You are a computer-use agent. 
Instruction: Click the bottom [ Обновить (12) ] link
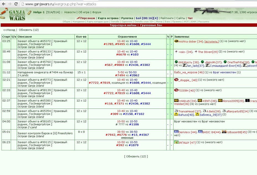[136, 156]
